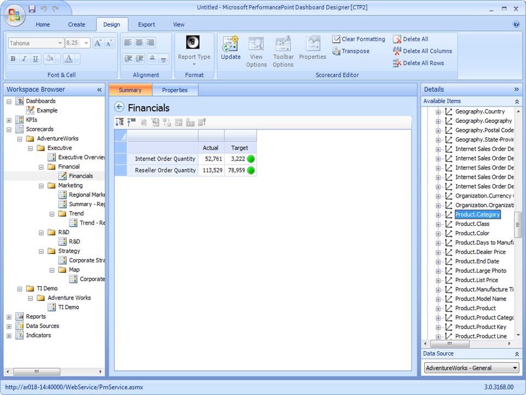Click the exclamation mark icon in scorecard toolbar
Viewport: 526px width, 395px height.
click(202, 122)
